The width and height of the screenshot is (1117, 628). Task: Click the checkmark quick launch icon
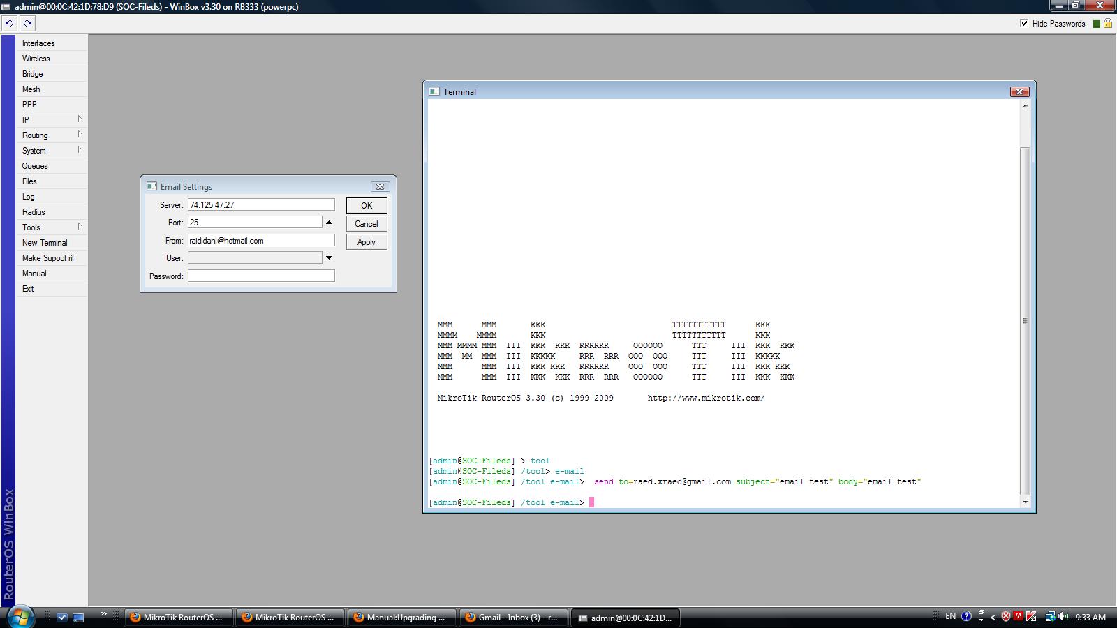point(62,618)
